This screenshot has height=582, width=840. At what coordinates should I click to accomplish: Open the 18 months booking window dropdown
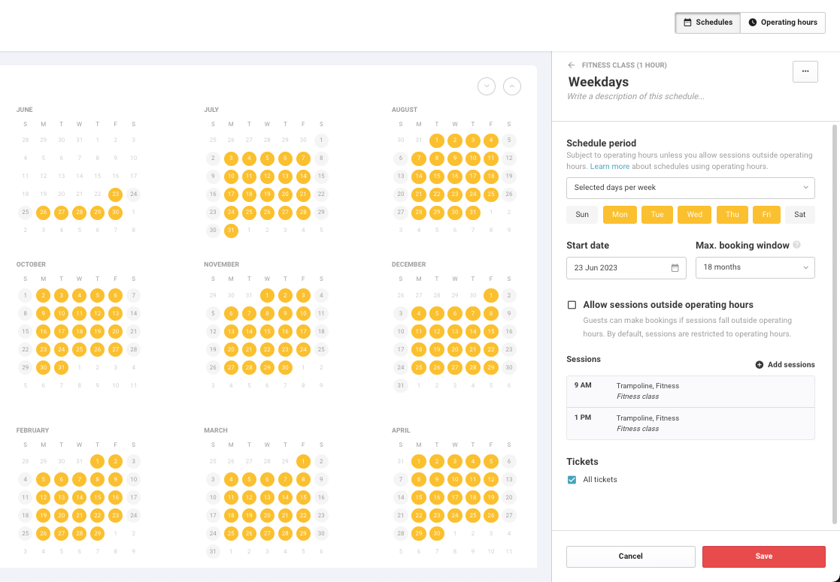click(755, 267)
